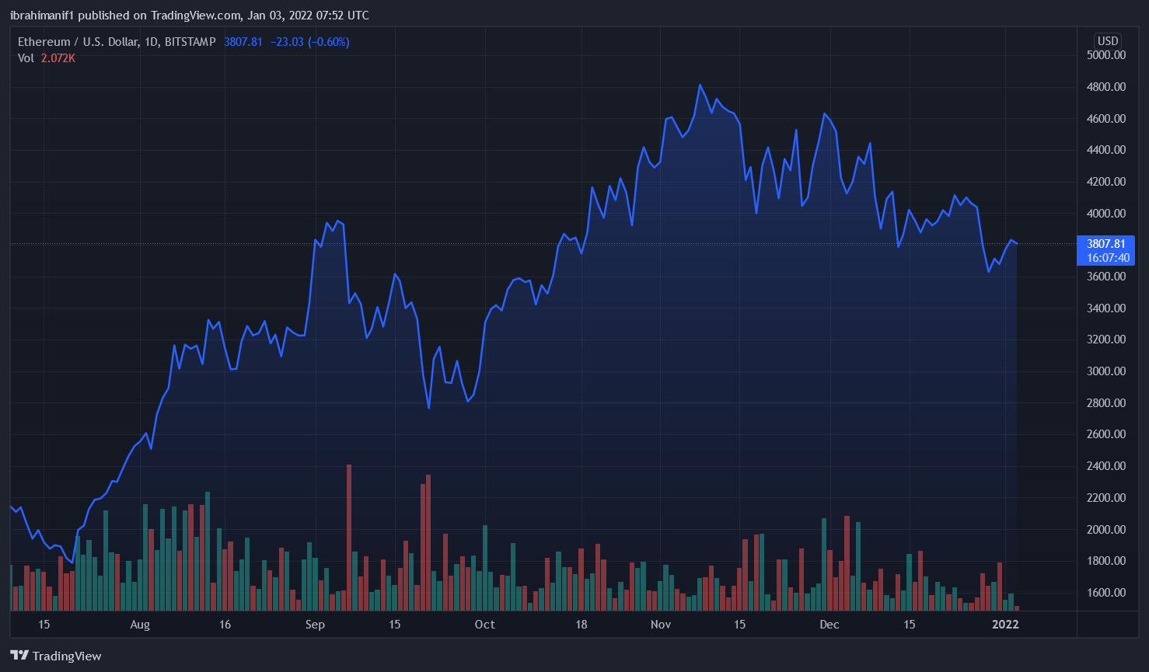Click the 1600.00 price axis label
1149x672 pixels.
tap(1106, 593)
